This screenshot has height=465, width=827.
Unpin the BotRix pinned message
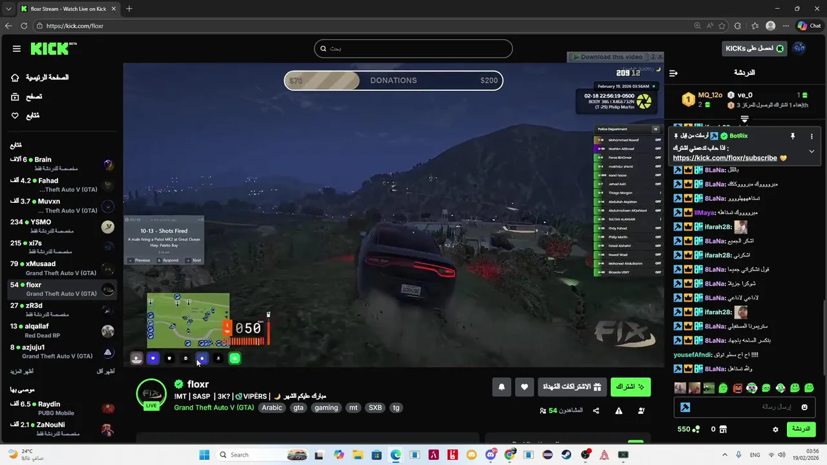[792, 136]
